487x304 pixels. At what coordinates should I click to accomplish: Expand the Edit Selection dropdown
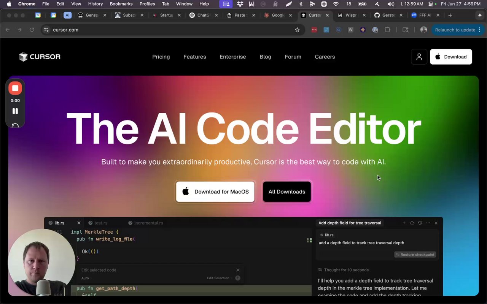pyautogui.click(x=219, y=278)
